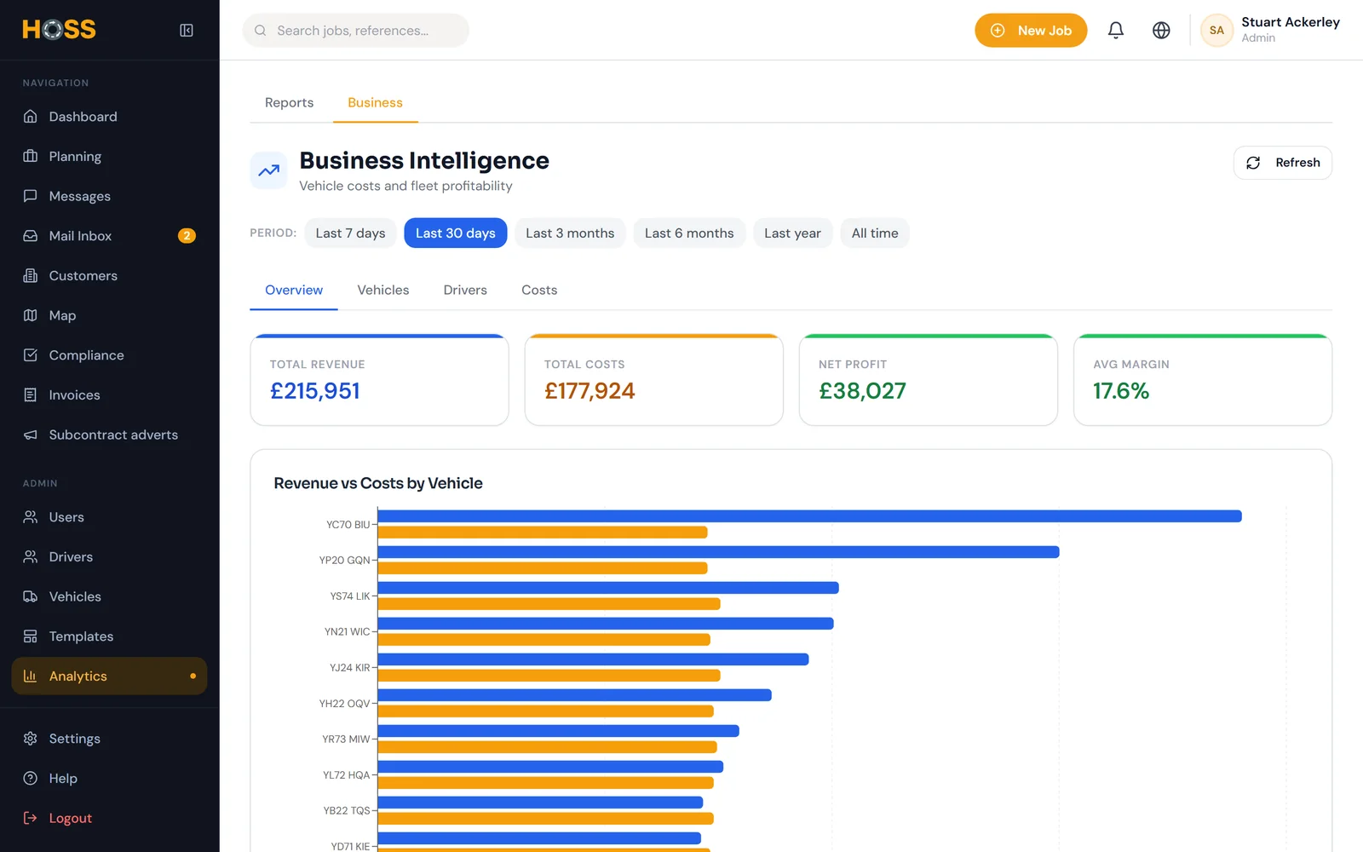Open Users in admin navigation
Viewport: 1363px width, 852px height.
[x=109, y=517]
